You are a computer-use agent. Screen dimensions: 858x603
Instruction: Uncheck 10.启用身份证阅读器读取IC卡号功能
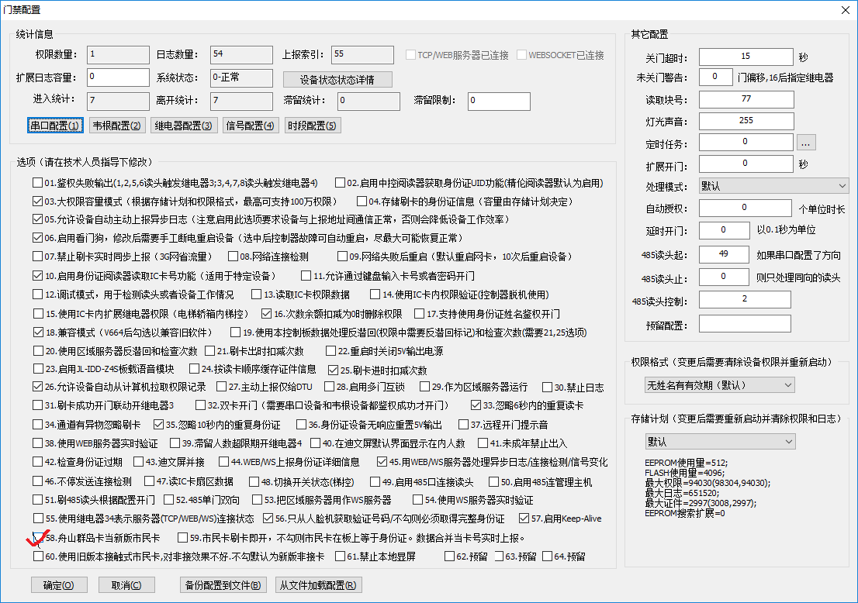(38, 275)
